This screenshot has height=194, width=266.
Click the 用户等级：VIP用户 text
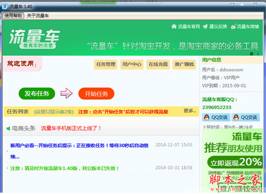coord(220,78)
